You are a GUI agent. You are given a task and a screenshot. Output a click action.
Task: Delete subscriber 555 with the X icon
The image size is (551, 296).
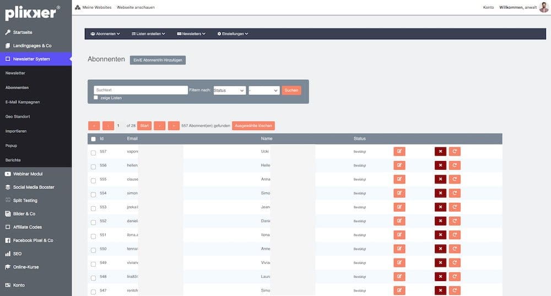point(440,179)
